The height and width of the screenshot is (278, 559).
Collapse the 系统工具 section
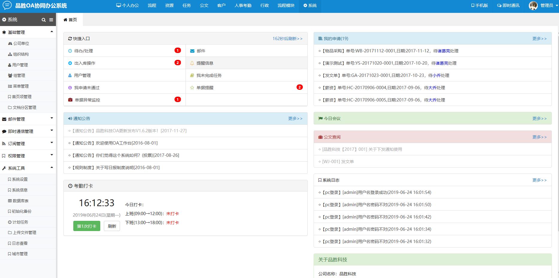(28, 168)
